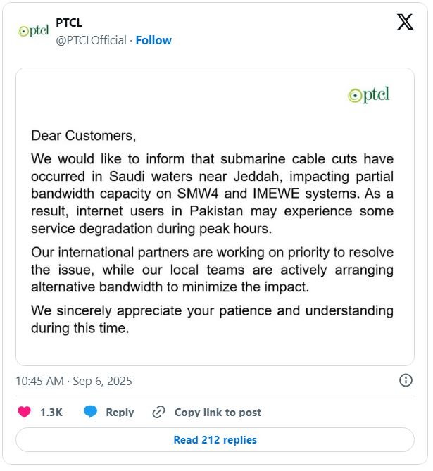Click the X logo in the top corner
The height and width of the screenshot is (471, 433).
(405, 23)
